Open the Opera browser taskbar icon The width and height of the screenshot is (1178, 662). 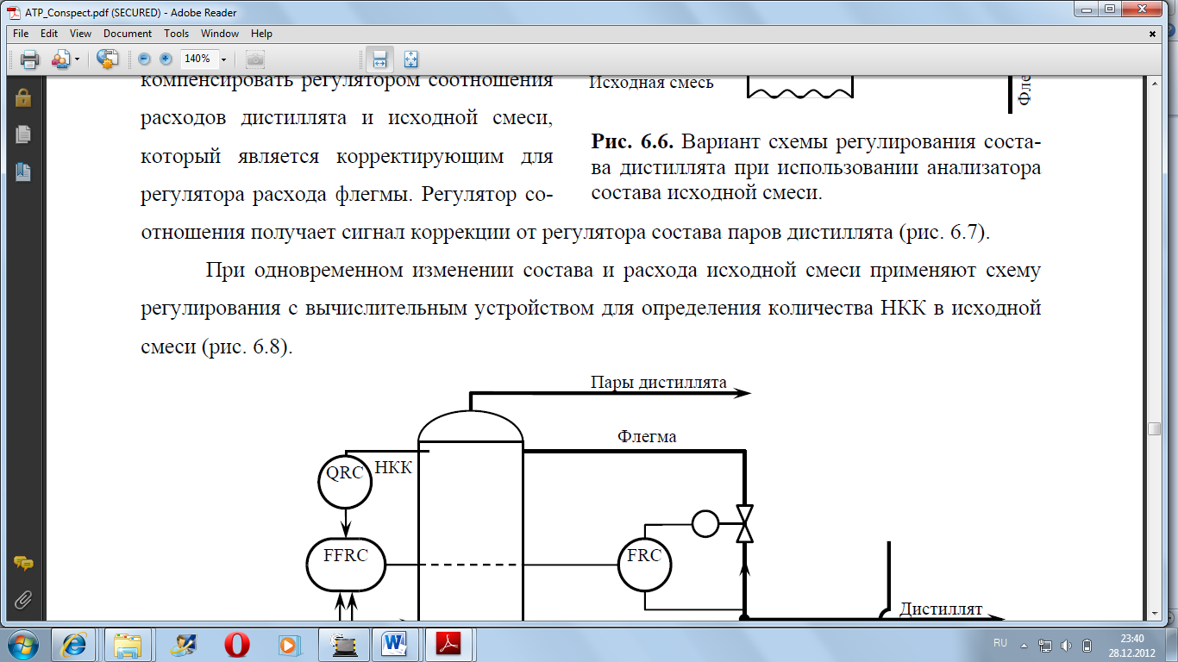[x=235, y=643]
